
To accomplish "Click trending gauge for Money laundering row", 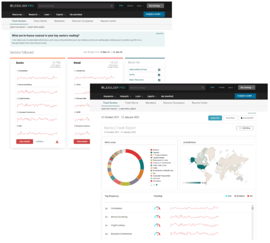I will coord(157,217).
